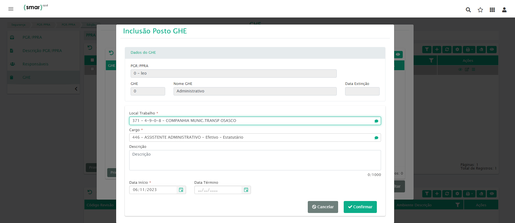The width and height of the screenshot is (515, 223).
Task: Click the search magnifier in top bar
Action: 468,10
